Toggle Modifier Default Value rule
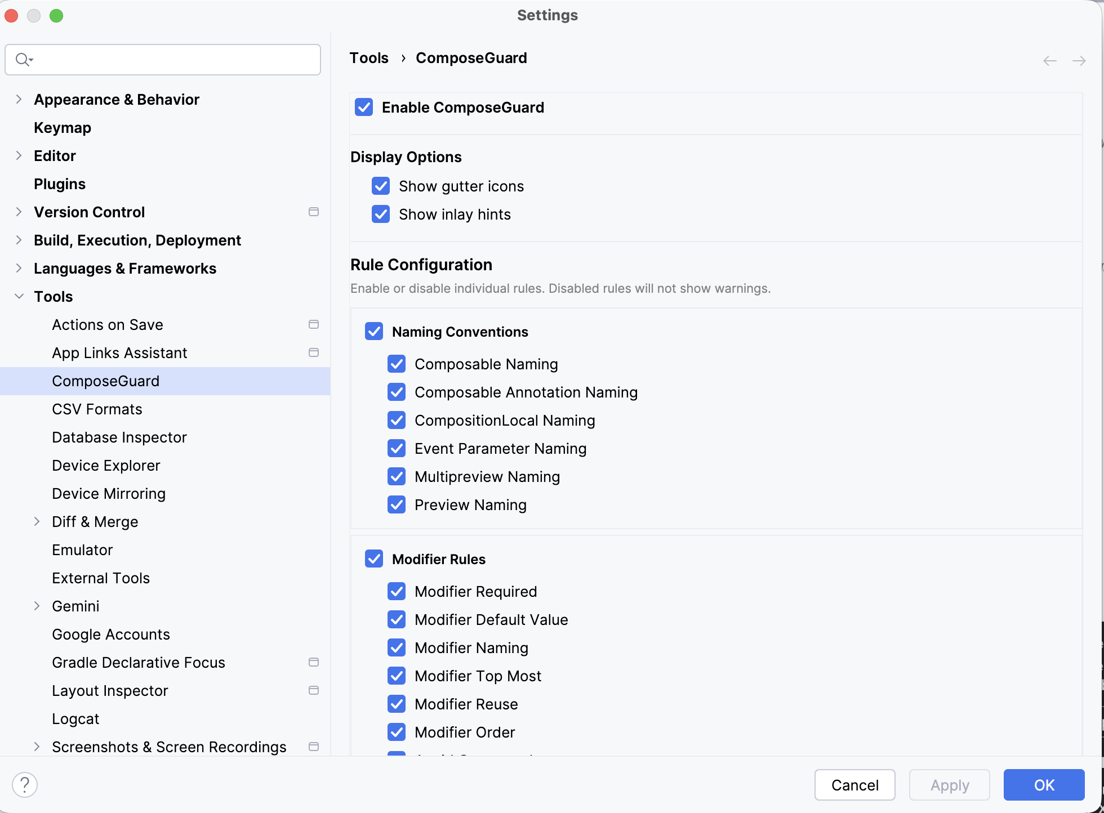The width and height of the screenshot is (1104, 813). [x=397, y=619]
